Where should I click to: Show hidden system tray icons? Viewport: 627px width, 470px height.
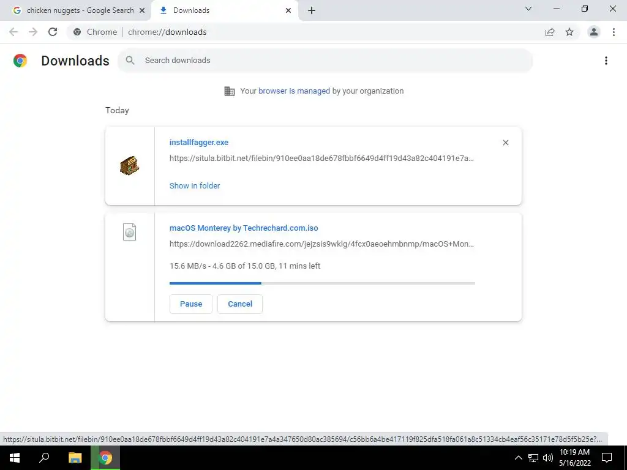(518, 458)
